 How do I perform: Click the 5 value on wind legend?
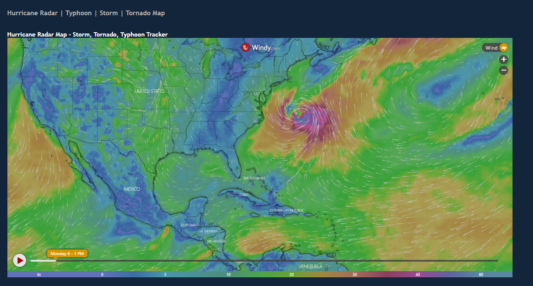(x=165, y=275)
